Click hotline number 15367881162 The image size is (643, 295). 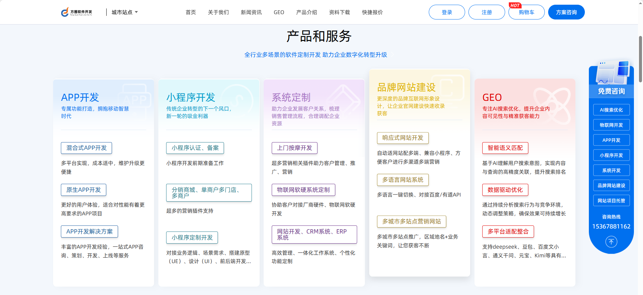pos(611,226)
